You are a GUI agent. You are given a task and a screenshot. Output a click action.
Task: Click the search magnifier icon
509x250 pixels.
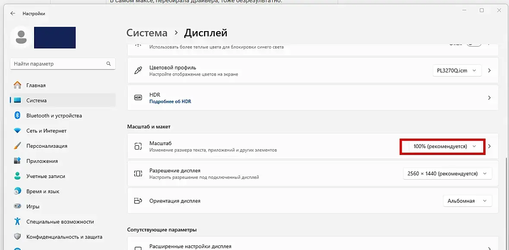pyautogui.click(x=109, y=64)
